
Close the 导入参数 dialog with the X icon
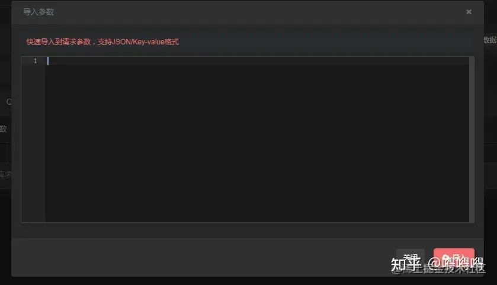click(469, 12)
